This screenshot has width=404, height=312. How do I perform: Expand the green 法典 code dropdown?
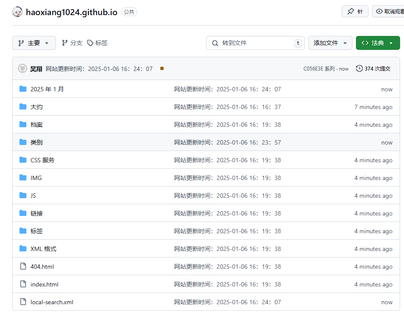pyautogui.click(x=378, y=43)
